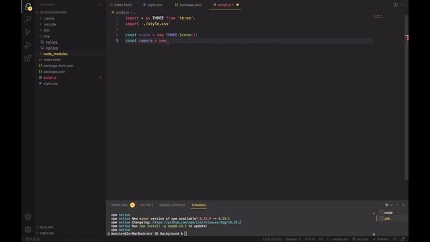Screen dimensions: 430x242
Task: Click the Prettier status bar item
Action: pos(380,239)
